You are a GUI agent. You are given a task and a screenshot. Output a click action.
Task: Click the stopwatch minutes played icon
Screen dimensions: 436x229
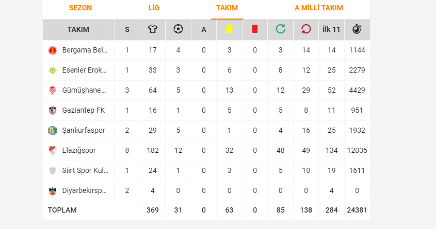point(357,29)
